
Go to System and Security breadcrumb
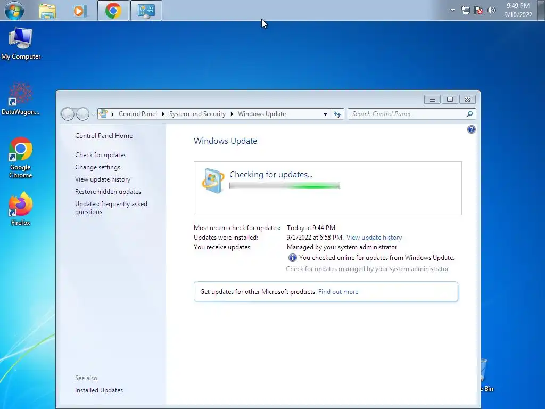[197, 114]
